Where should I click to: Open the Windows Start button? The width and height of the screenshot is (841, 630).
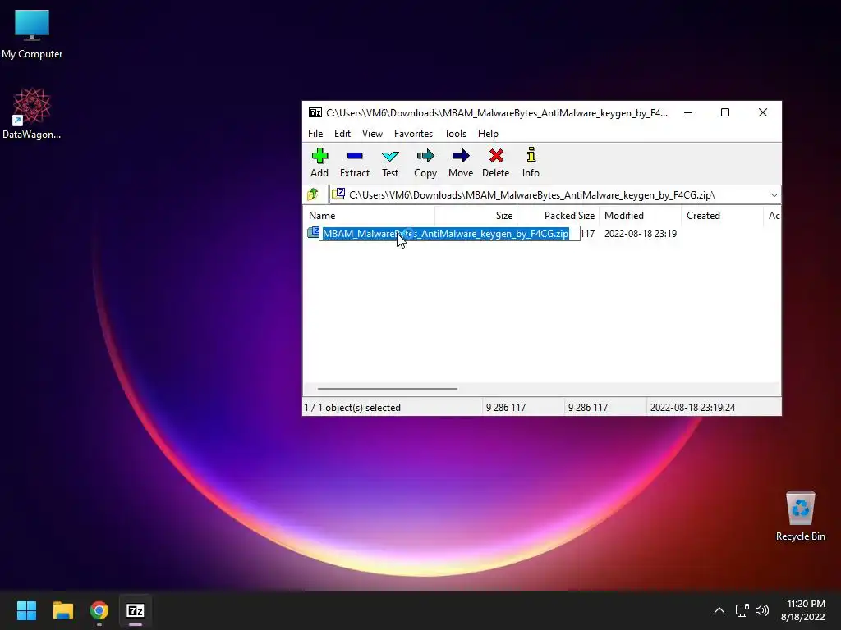pos(26,610)
